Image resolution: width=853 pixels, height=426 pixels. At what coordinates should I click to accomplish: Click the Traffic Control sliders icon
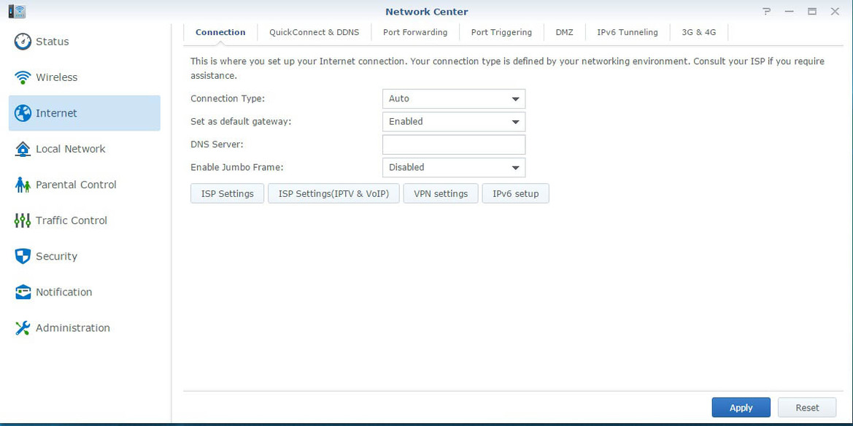point(23,220)
